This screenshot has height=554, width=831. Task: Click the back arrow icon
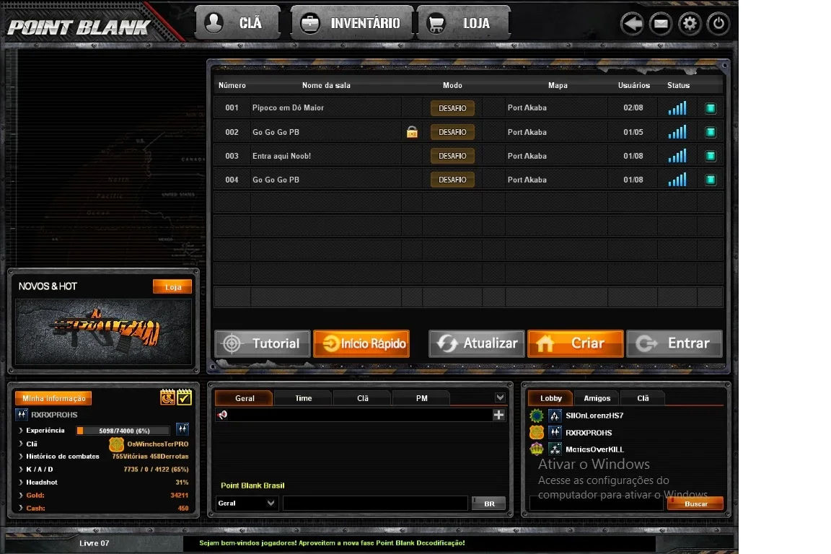(632, 24)
